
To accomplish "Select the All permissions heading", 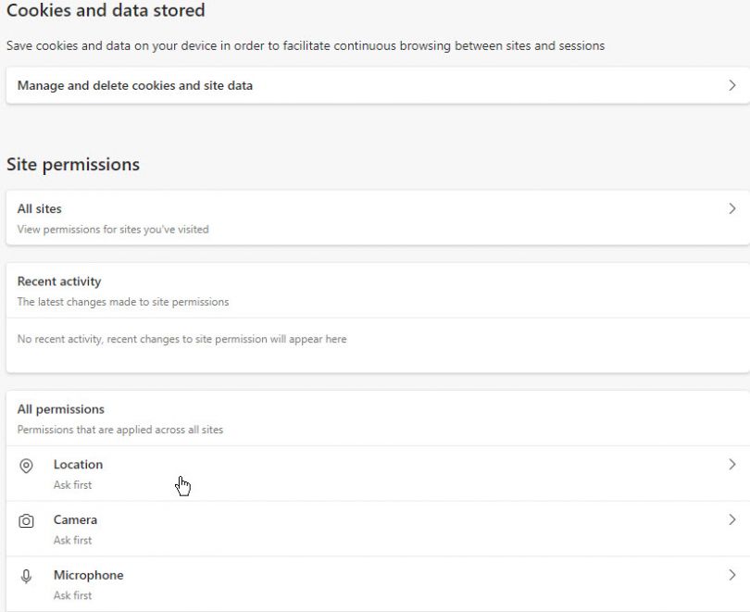I will 61,409.
